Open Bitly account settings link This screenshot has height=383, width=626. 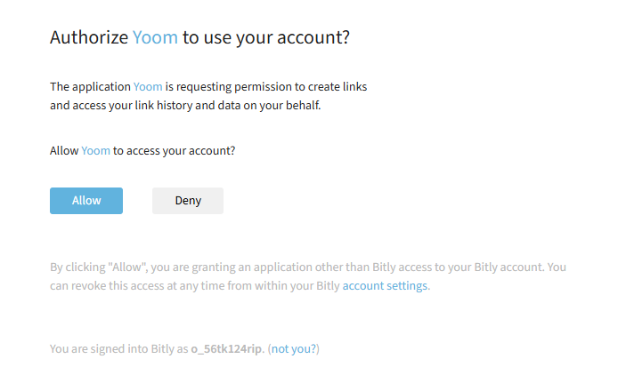pyautogui.click(x=385, y=286)
